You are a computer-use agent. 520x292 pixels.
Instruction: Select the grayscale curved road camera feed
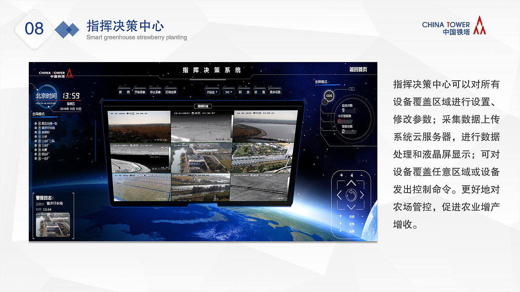[x=140, y=158]
